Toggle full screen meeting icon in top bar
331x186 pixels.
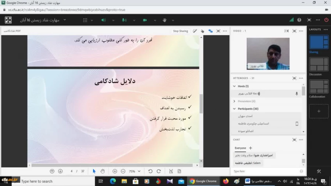(x=309, y=20)
